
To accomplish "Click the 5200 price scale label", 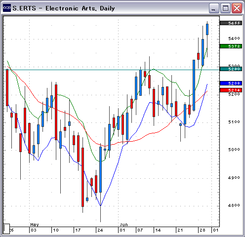I will 234,94.
